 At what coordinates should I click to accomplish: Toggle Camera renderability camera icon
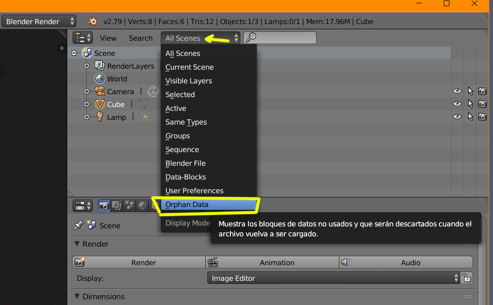pos(482,91)
